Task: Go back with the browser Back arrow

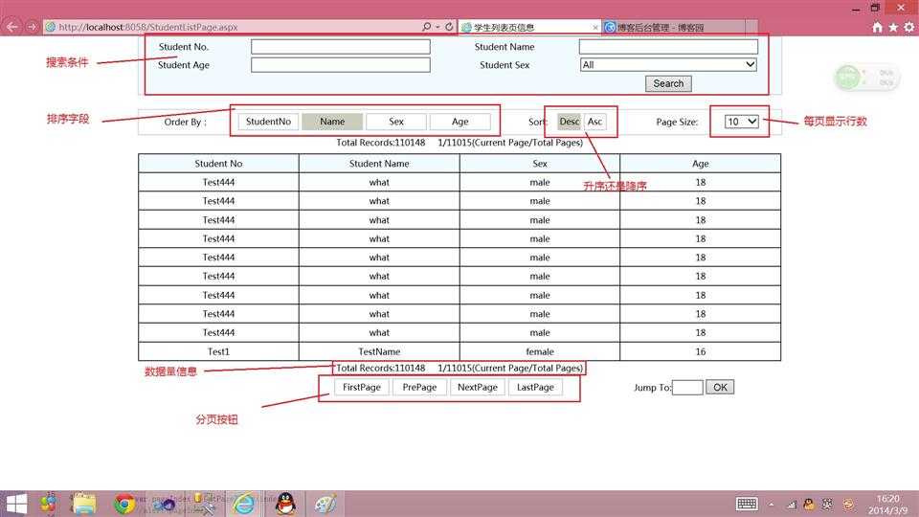Action: pyautogui.click(x=11, y=27)
